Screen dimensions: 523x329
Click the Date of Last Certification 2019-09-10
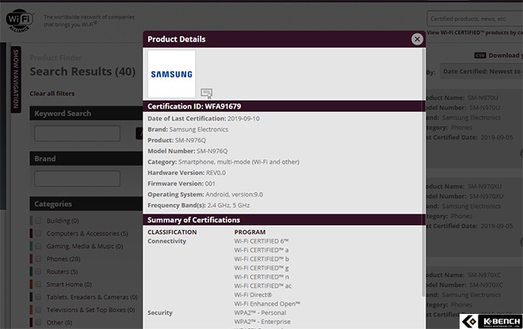coord(204,118)
